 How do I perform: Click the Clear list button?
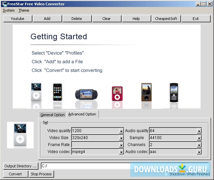coord(106,19)
